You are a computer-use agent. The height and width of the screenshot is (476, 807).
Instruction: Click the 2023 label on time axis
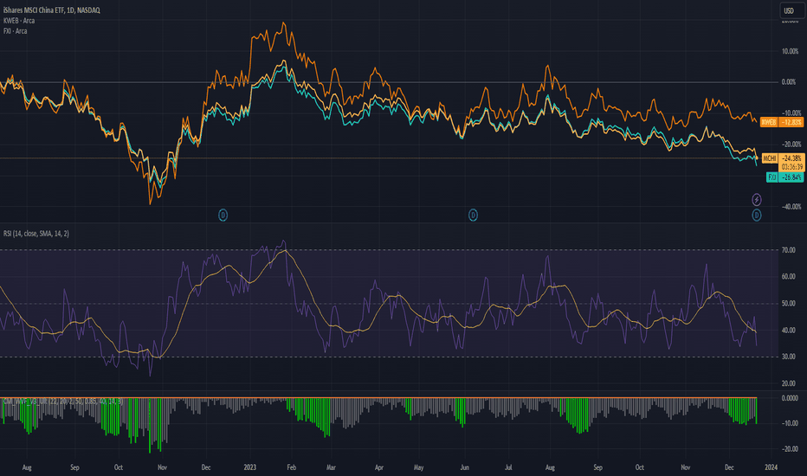pos(249,467)
